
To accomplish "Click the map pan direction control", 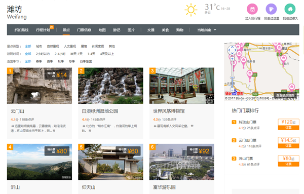I will pyautogui.click(x=232, y=50).
